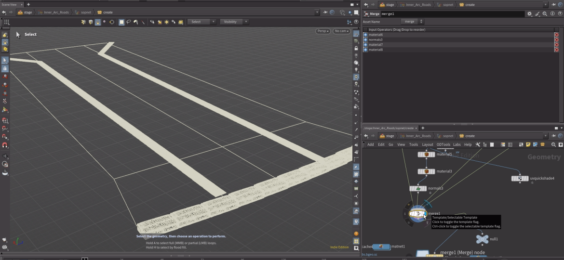Toggle the template flag on merge1 node
Image resolution: width=564 pixels, height=260 pixels.
(424, 214)
